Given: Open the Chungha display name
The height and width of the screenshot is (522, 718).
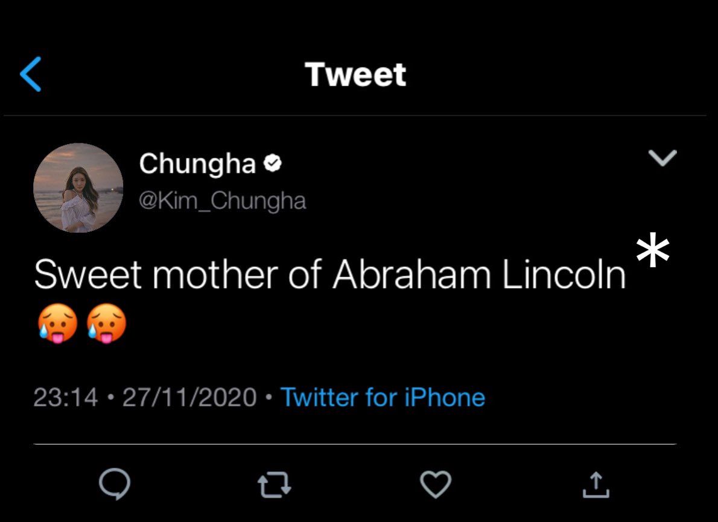Looking at the screenshot, I should click(197, 163).
